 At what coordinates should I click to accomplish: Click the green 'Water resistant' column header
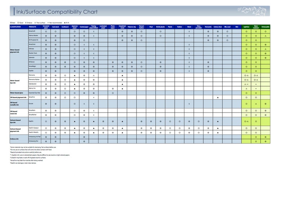[x=256, y=27]
